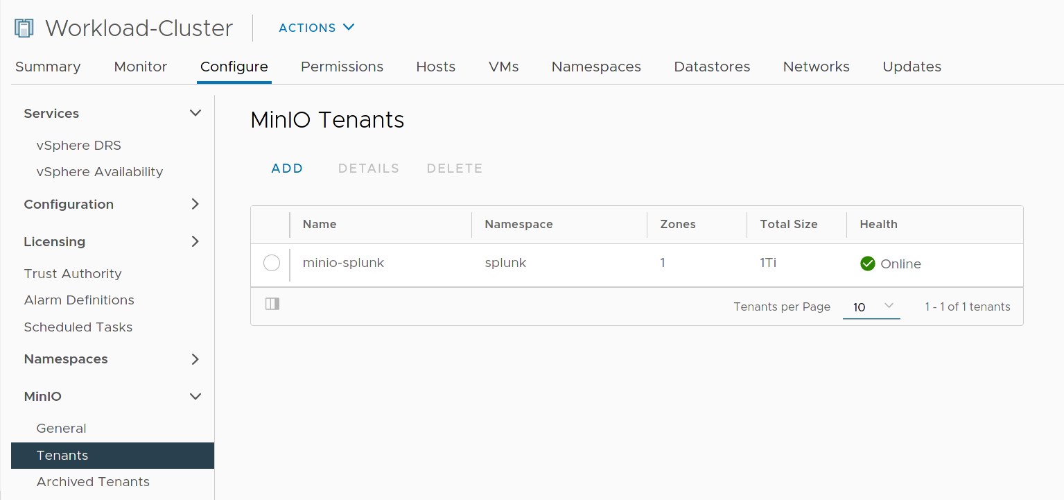
Task: Open Scheduled Tasks from the sidebar
Action: point(78,327)
